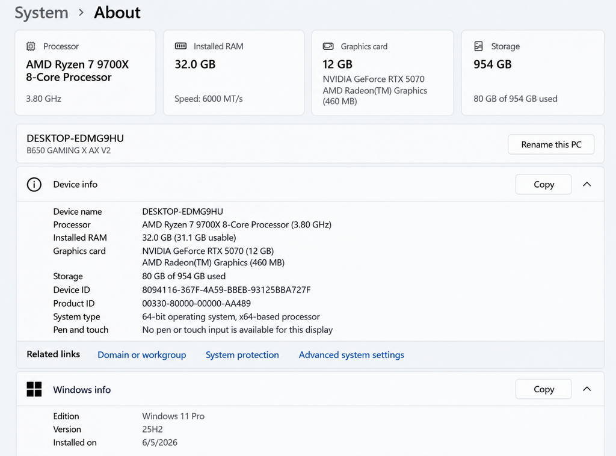The width and height of the screenshot is (616, 456).
Task: Click the Storage drive icon
Action: point(478,46)
